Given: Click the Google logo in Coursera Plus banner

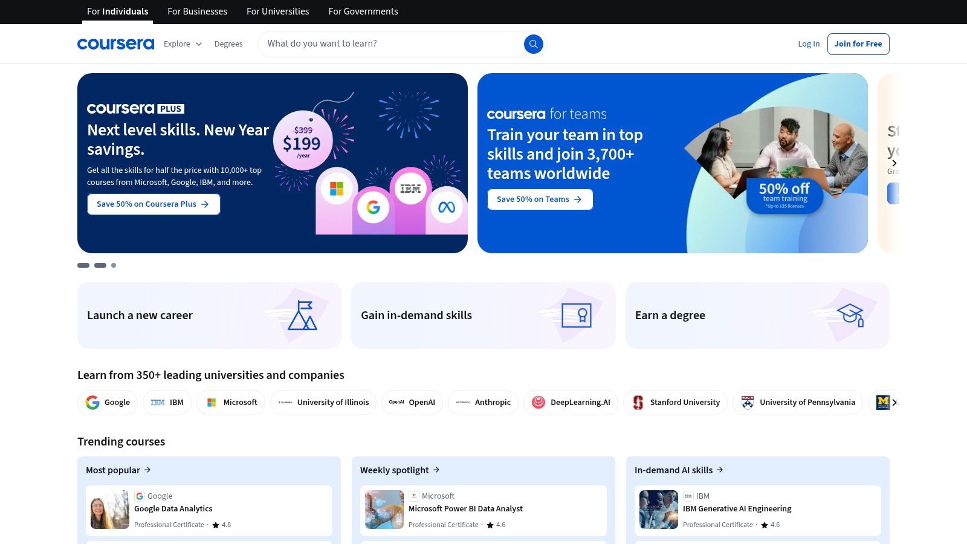Looking at the screenshot, I should 373,207.
